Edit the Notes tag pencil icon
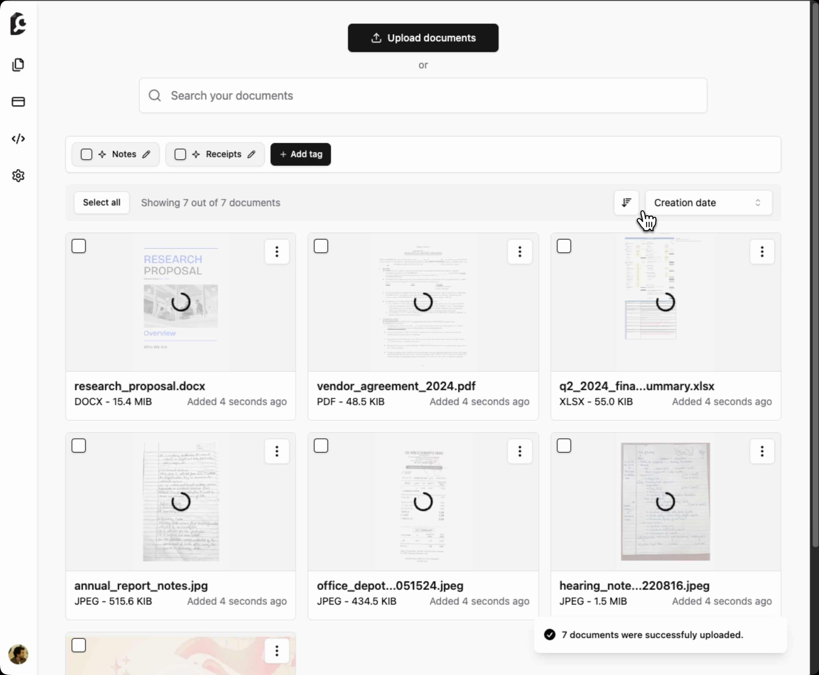Image resolution: width=819 pixels, height=675 pixels. coord(146,154)
